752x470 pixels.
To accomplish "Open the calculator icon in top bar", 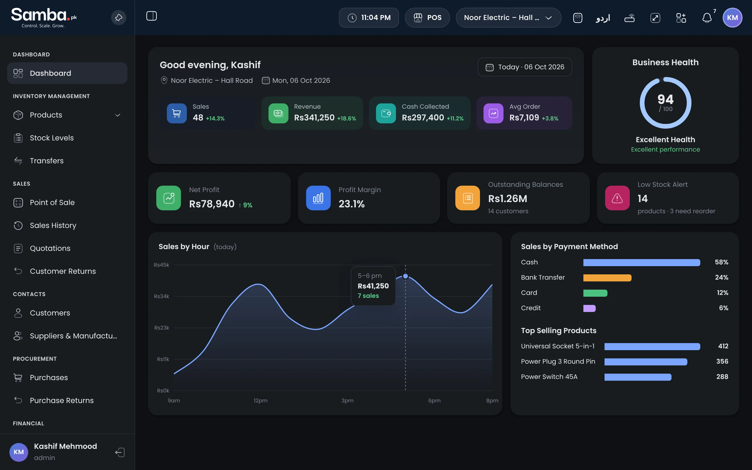I will point(577,18).
